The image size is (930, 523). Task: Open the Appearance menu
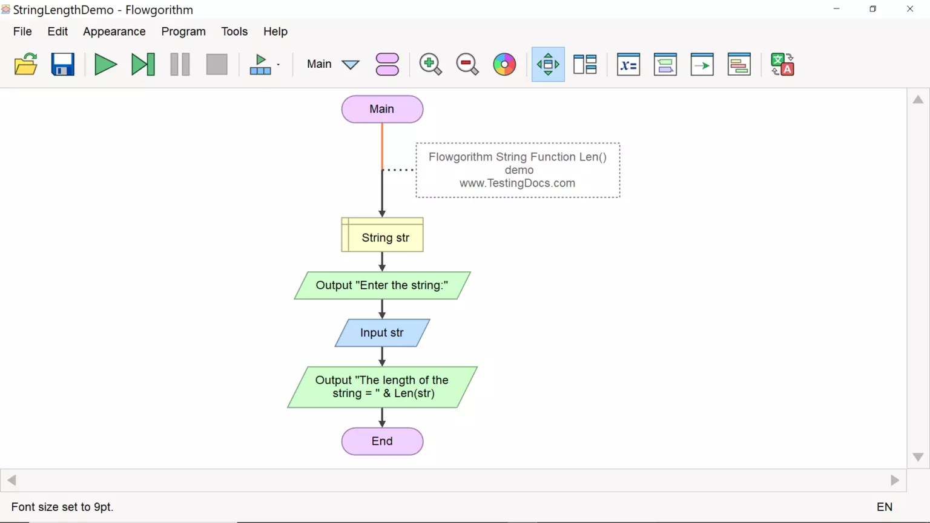coord(114,31)
